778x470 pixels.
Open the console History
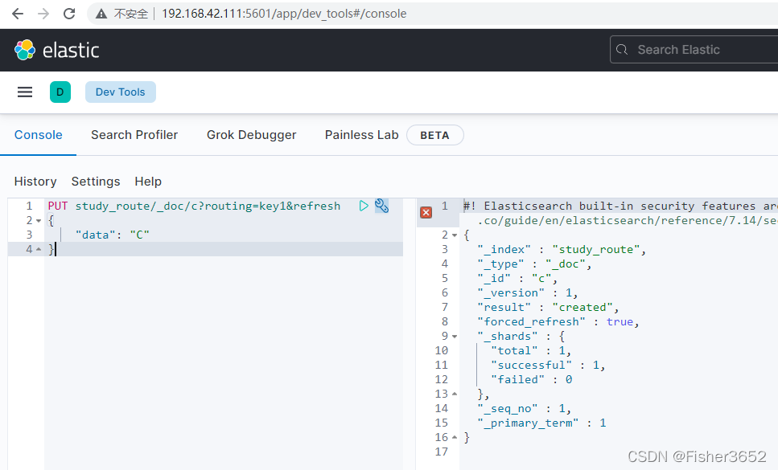35,182
